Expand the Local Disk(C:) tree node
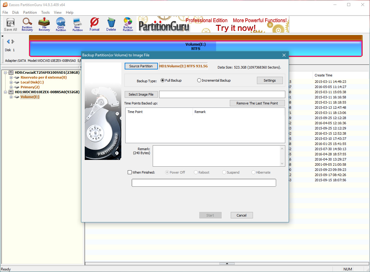Viewport: 370px width, 272px height. [11, 82]
